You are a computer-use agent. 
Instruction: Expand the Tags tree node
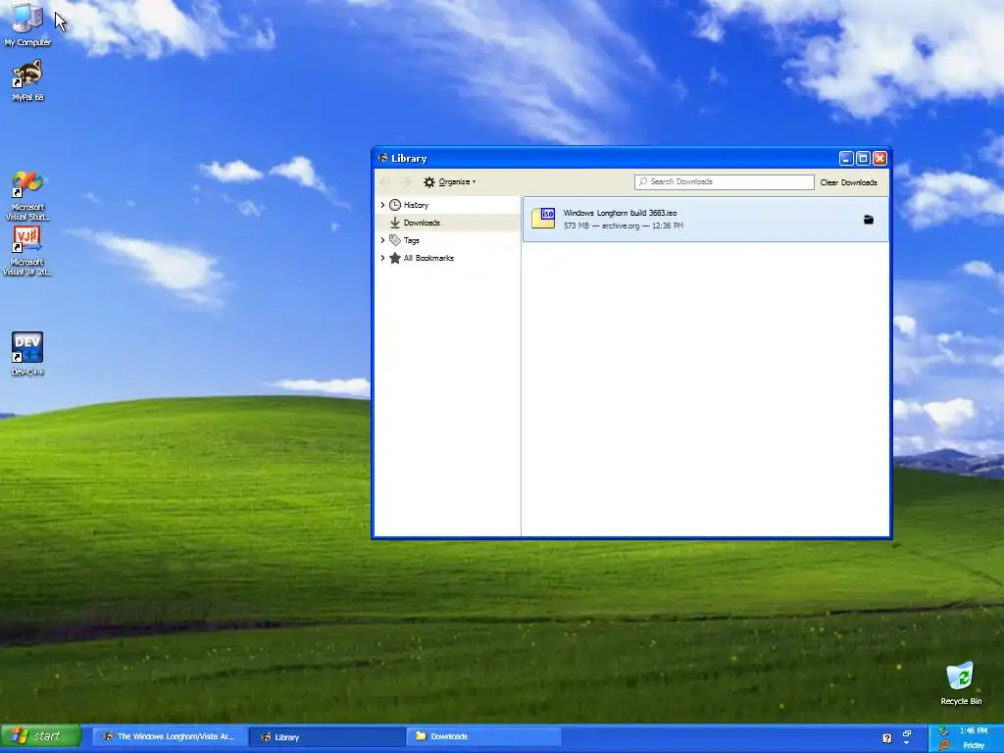click(x=383, y=240)
